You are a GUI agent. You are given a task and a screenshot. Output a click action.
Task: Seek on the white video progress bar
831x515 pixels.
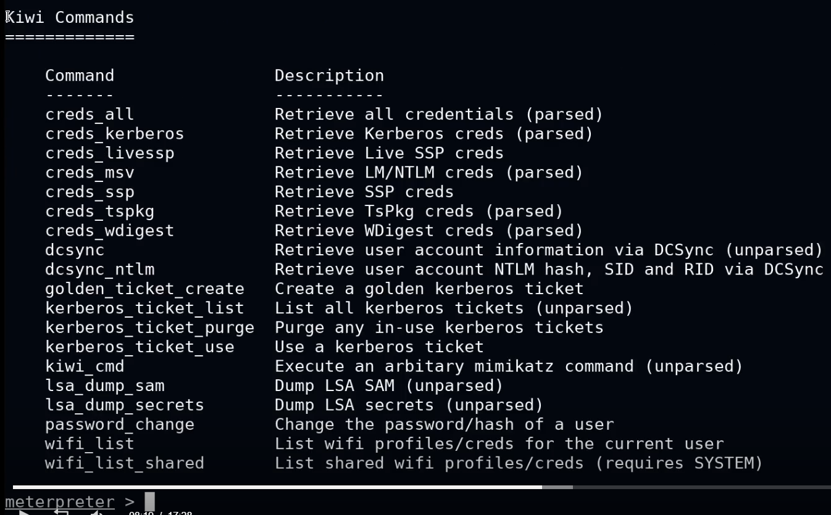point(277,487)
